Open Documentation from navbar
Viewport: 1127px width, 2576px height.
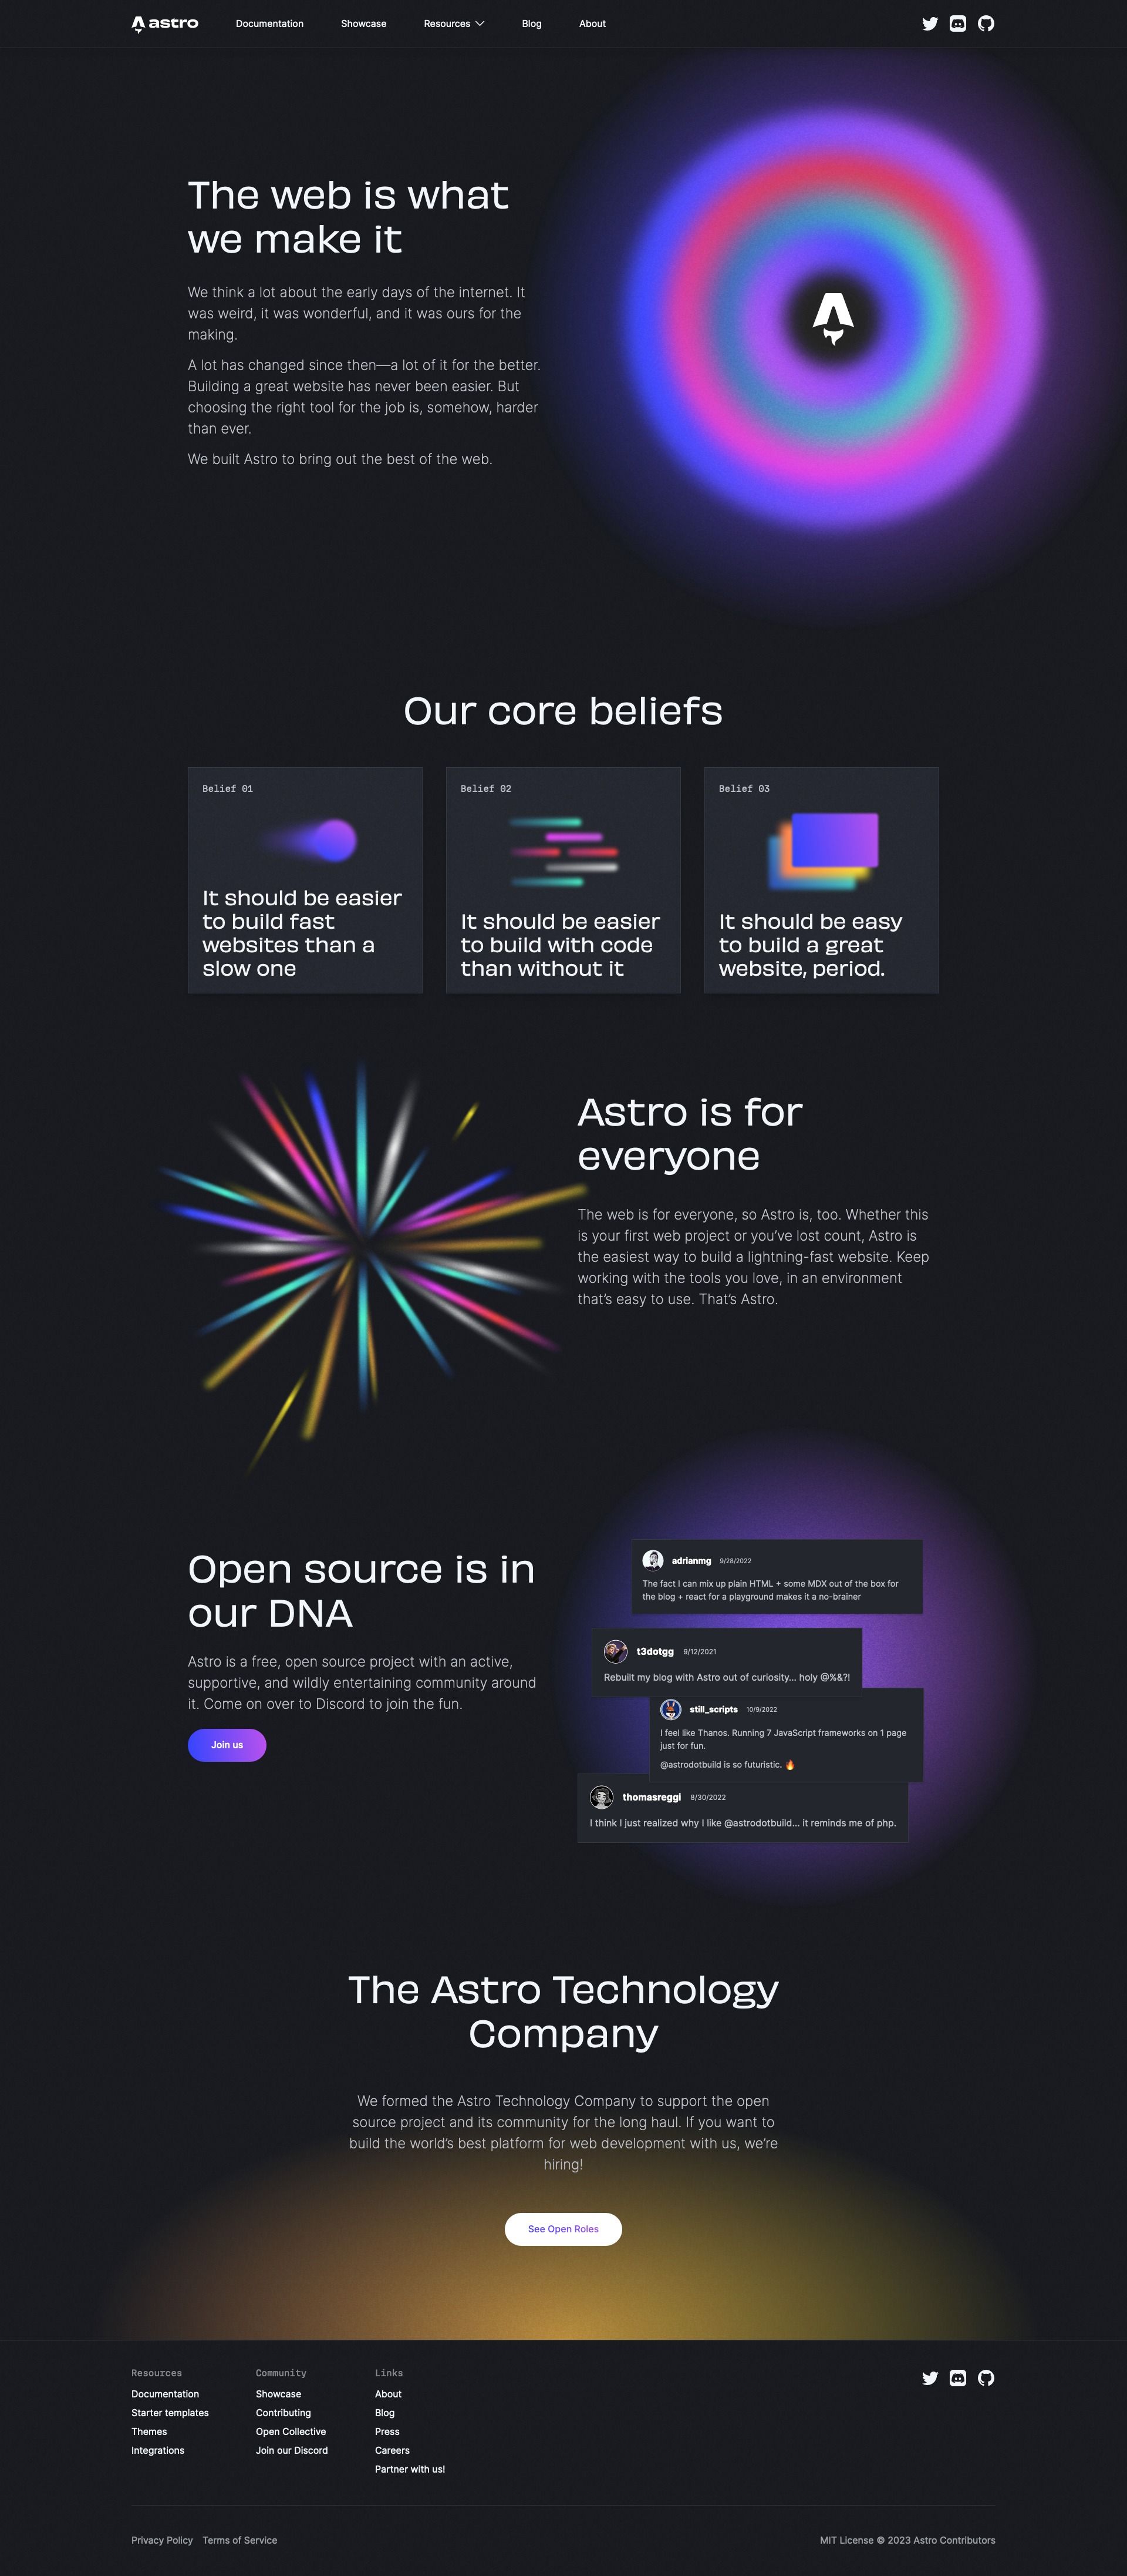[268, 23]
